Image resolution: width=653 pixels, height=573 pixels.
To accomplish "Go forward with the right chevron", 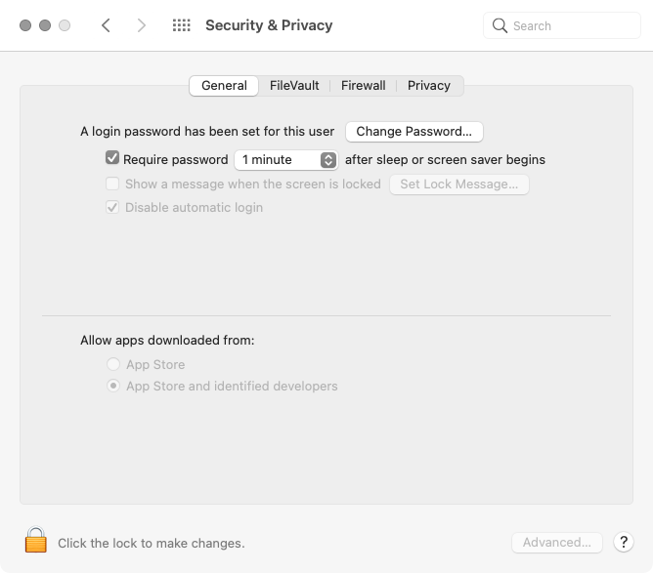I will 142,25.
